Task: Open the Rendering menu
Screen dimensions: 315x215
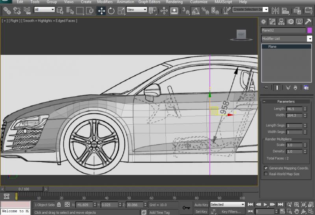Action: click(174, 2)
